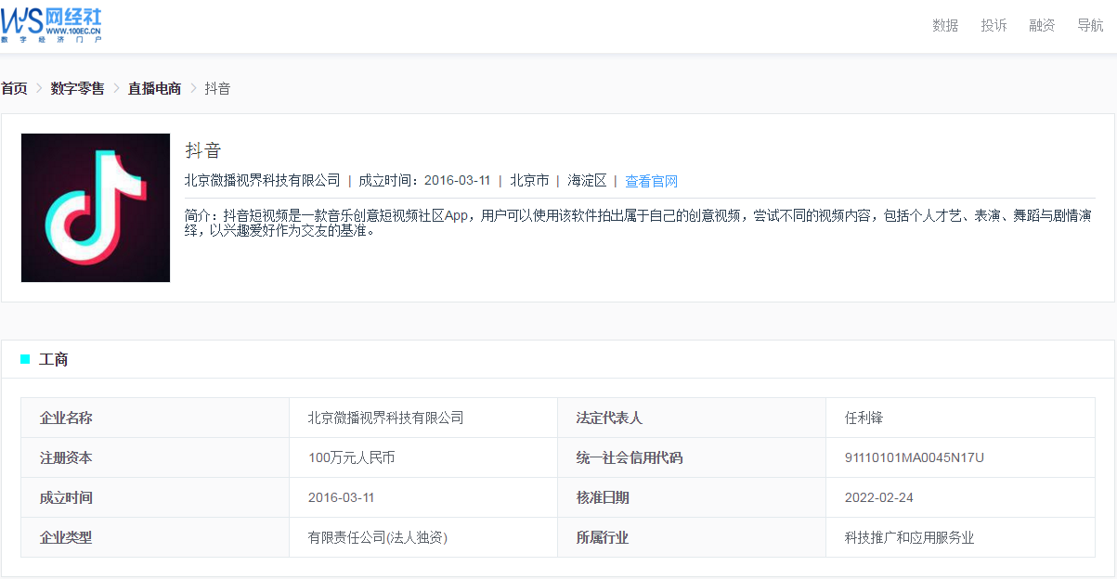Viewport: 1117px width, 579px height.
Task: Open the 数据 menu item
Action: (x=945, y=25)
